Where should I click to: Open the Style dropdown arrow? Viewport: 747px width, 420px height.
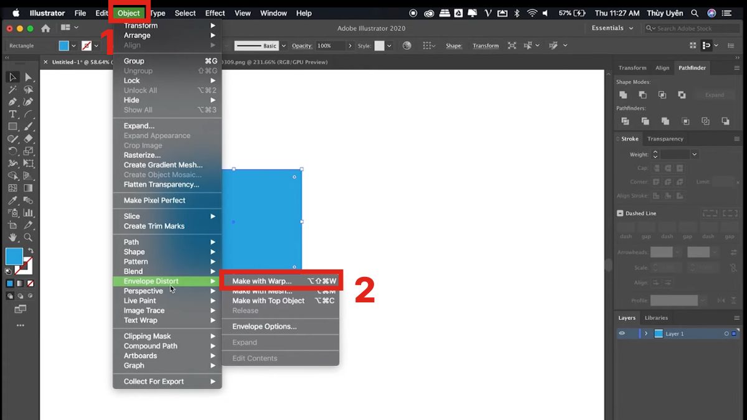click(x=389, y=45)
